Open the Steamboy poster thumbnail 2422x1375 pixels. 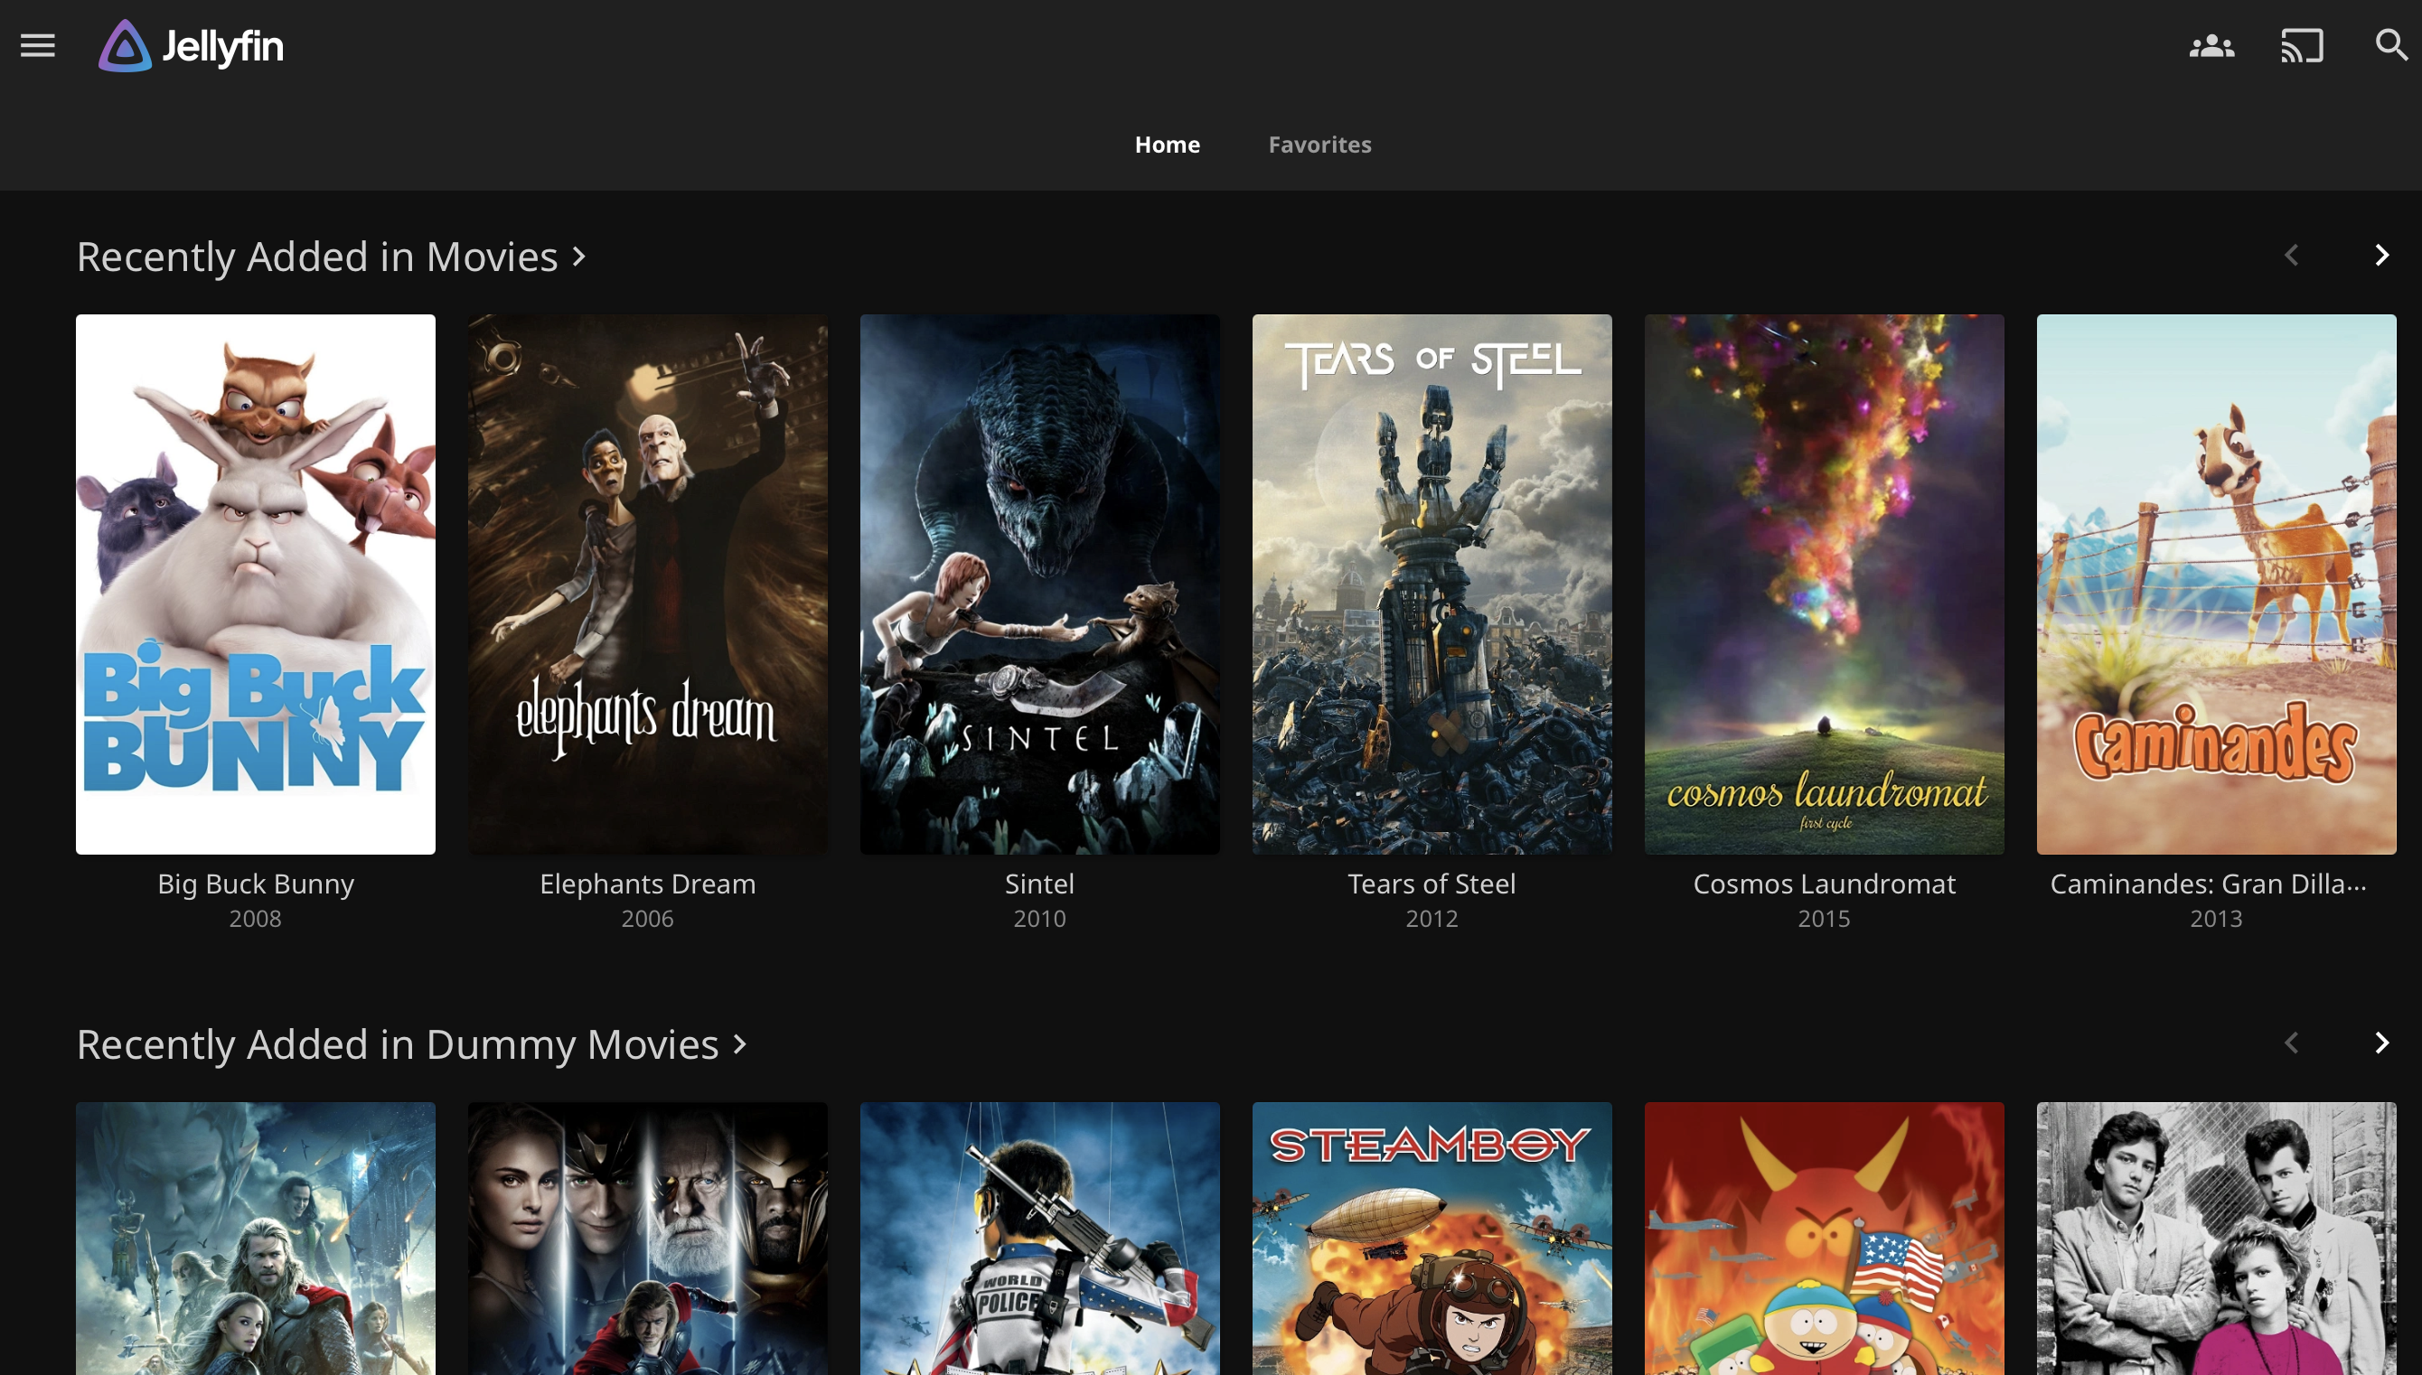pos(1432,1237)
